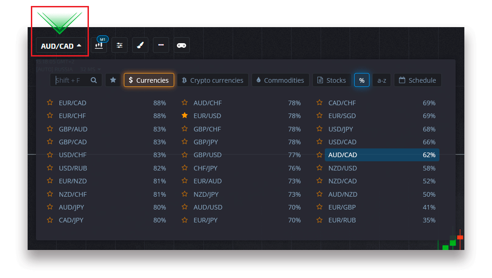Click the asset search input field
This screenshot has height=278, width=492.
pyautogui.click(x=76, y=80)
